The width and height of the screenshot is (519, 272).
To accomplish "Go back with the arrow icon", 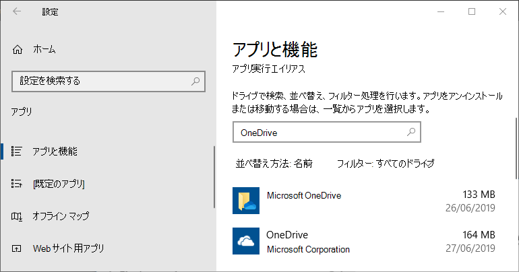I will 17,11.
